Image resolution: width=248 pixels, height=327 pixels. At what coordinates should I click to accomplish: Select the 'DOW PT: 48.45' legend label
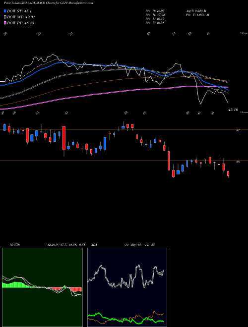tap(20, 23)
